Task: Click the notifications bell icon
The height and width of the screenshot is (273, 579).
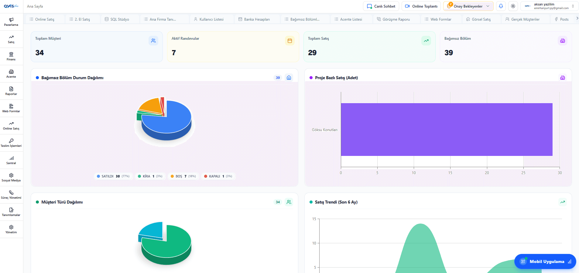Action: (x=501, y=6)
